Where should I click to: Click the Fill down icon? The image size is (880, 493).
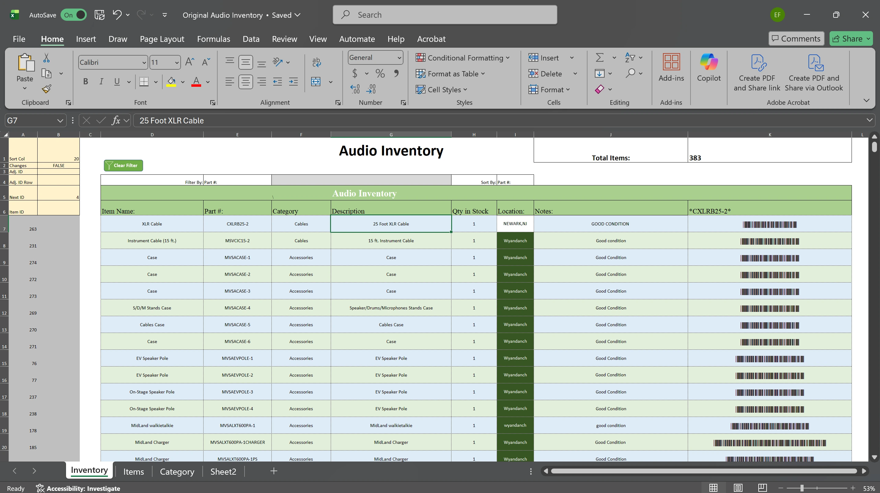tap(599, 73)
